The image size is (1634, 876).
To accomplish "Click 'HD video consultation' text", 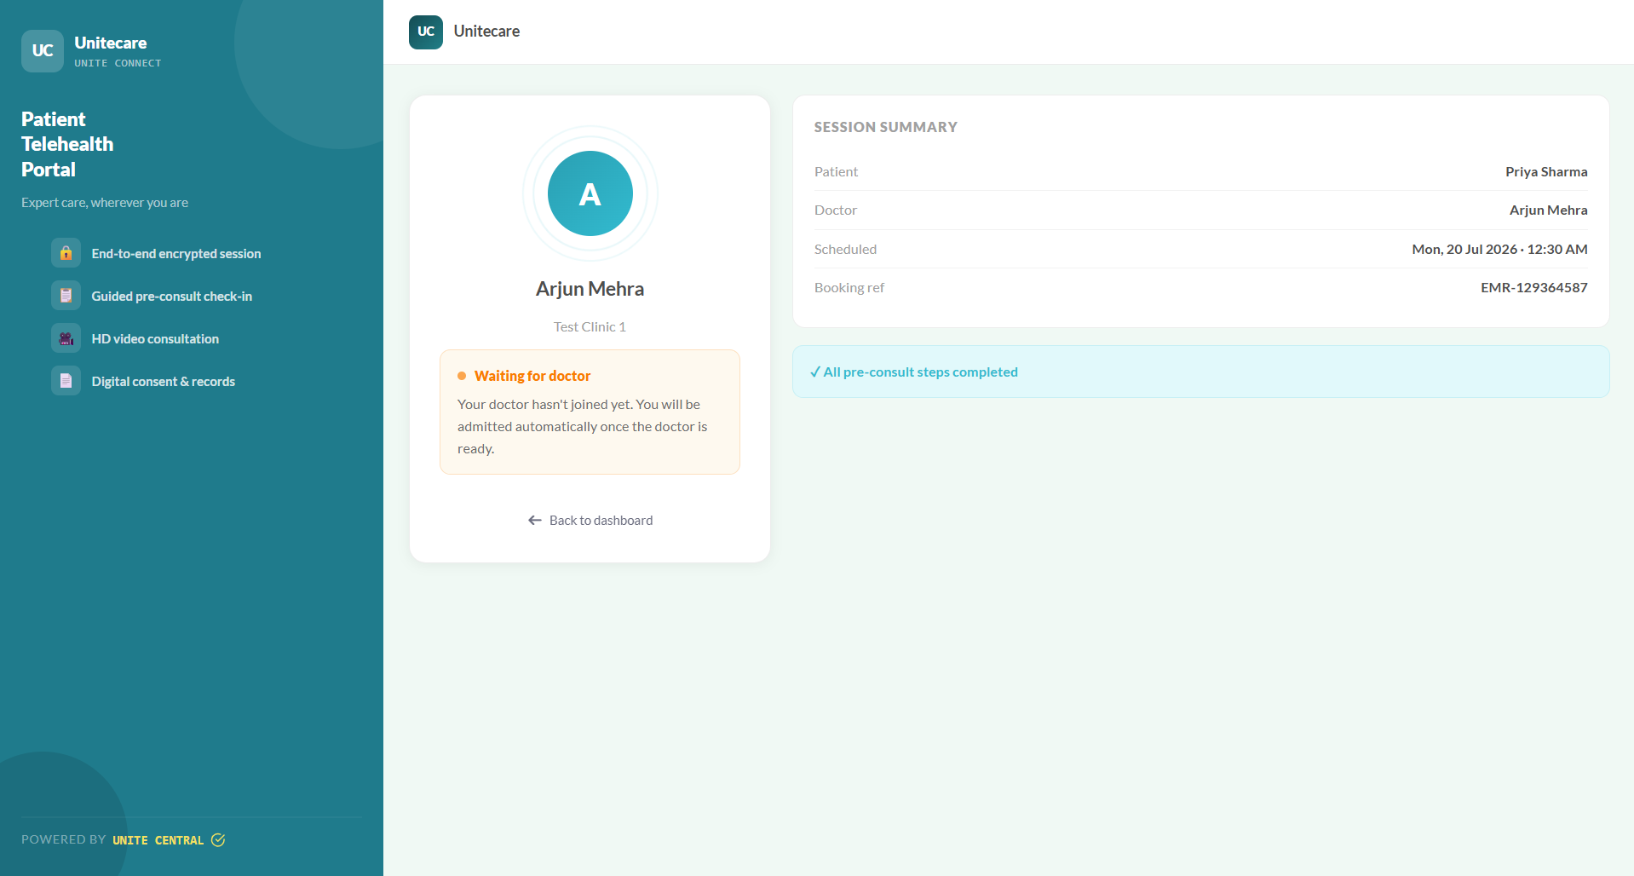I will [x=155, y=338].
